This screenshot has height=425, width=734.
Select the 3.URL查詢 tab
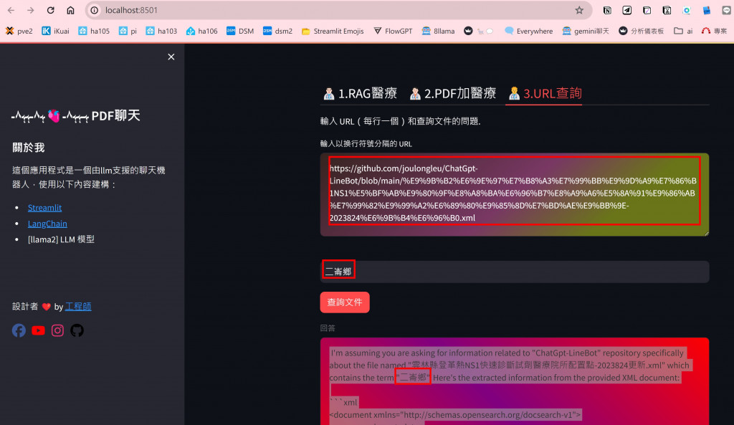(545, 94)
